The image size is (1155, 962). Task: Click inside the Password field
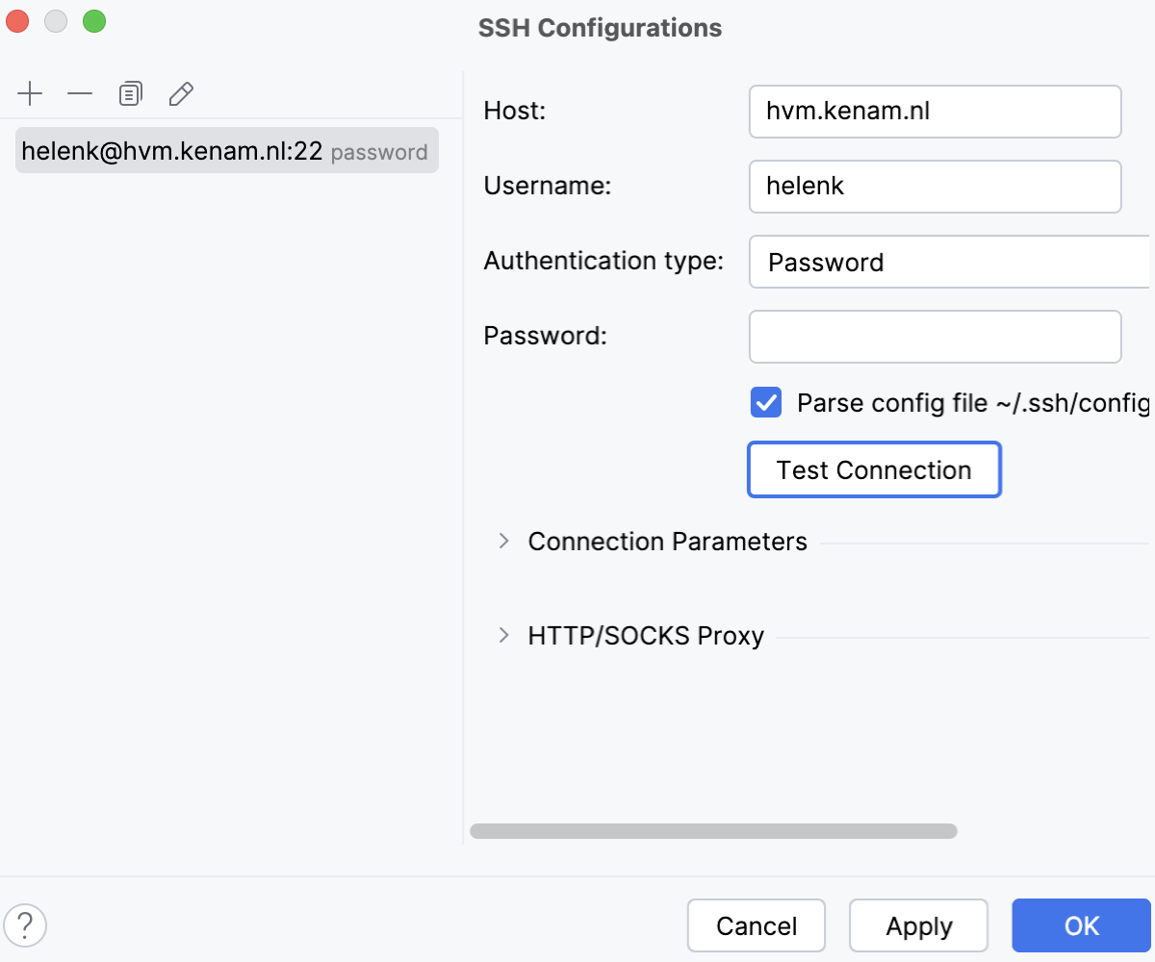coord(935,336)
